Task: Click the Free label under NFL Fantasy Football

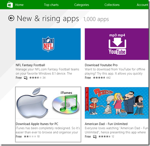Action: [19, 78]
